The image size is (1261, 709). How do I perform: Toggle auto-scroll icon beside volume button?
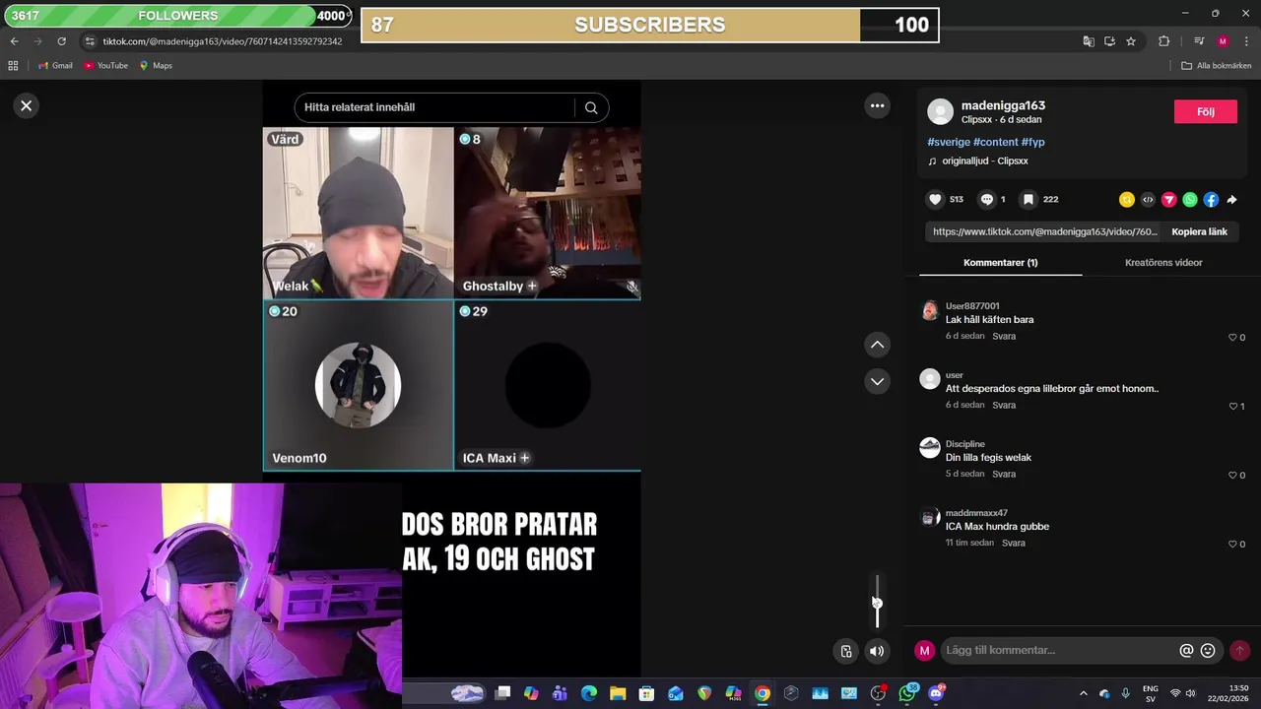pyautogui.click(x=846, y=651)
